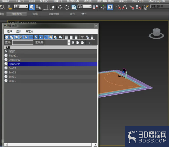Open the MAXScript(X) menu
Viewport: 169px width, 147px height.
pyautogui.click(x=156, y=1)
